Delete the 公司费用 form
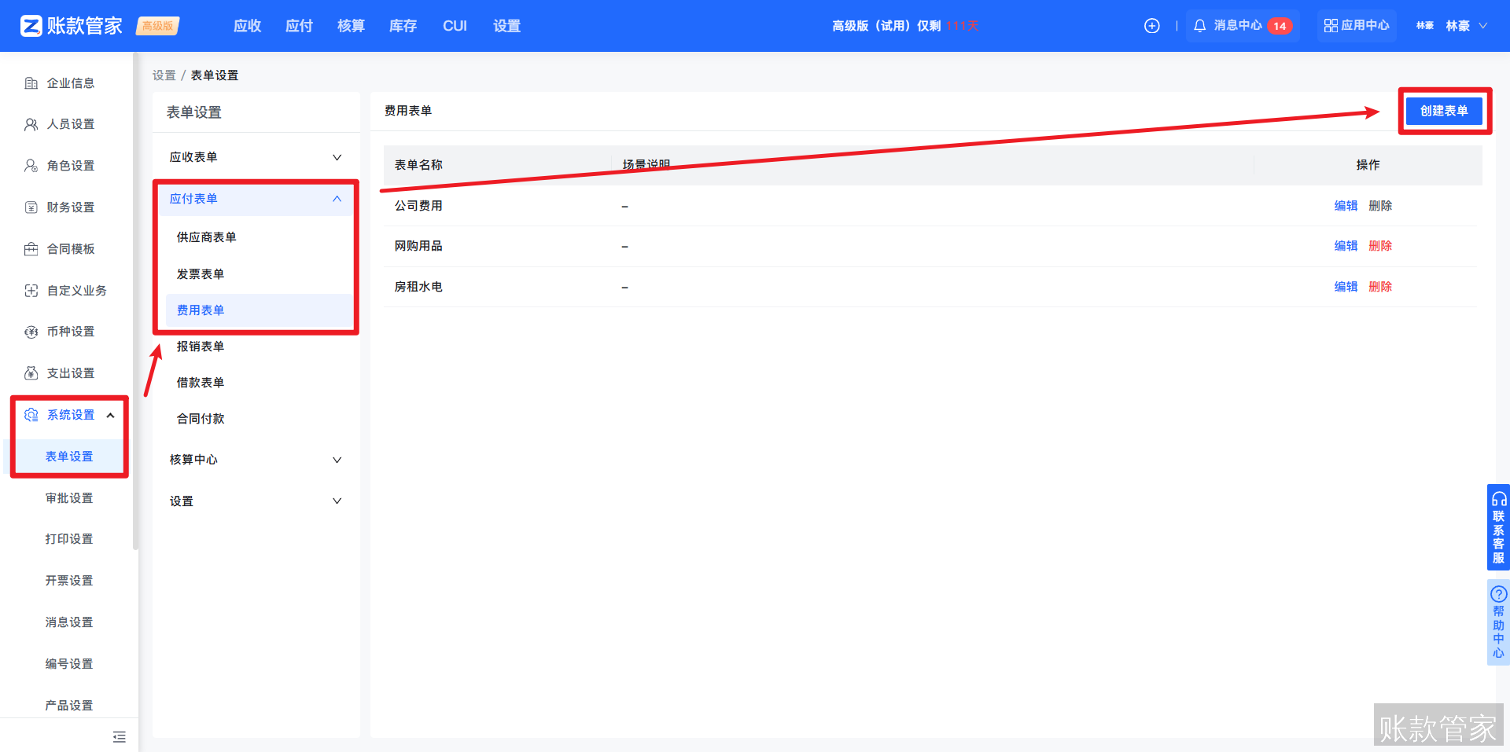The image size is (1510, 752). [1380, 206]
